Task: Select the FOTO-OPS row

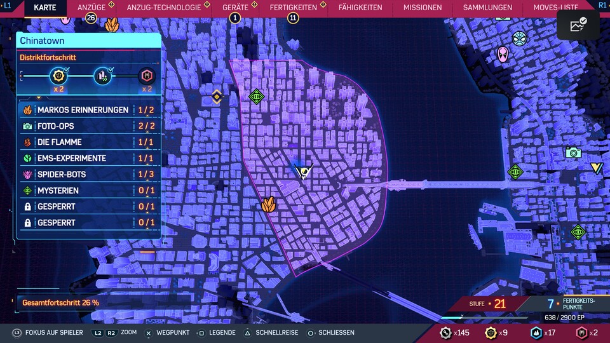Action: point(89,126)
